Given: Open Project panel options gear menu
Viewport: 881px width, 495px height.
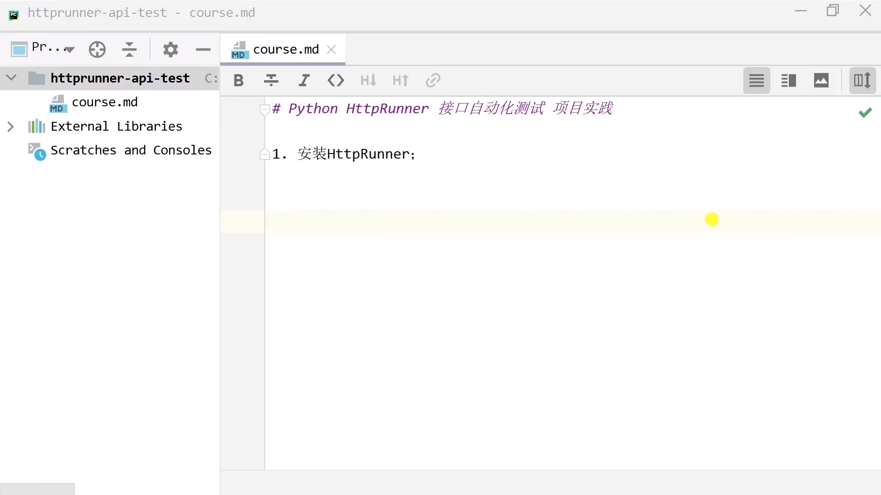Looking at the screenshot, I should (x=170, y=49).
